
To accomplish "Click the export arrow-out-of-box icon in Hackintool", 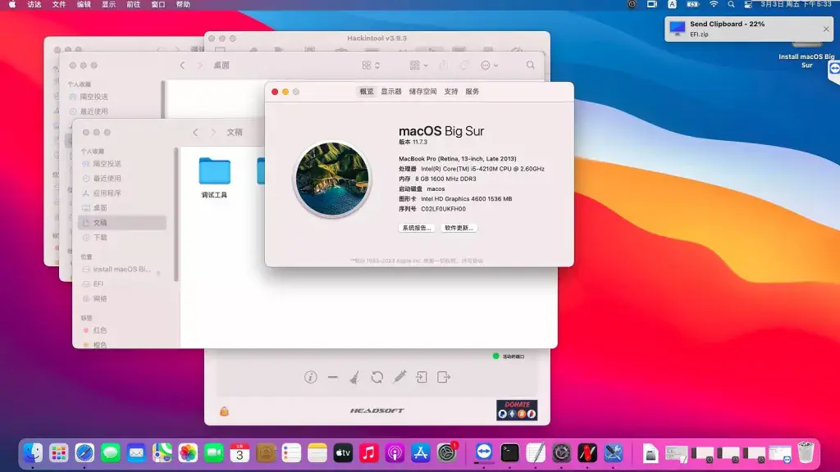I will click(444, 377).
